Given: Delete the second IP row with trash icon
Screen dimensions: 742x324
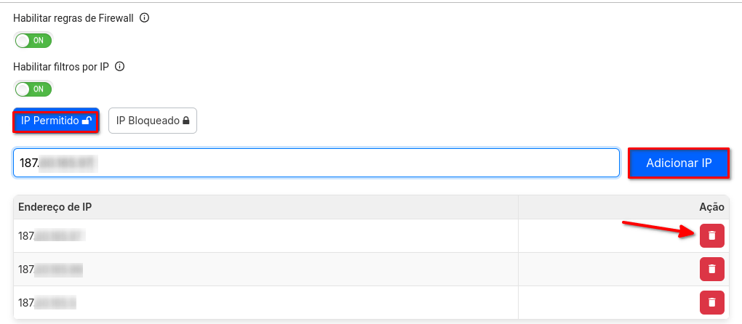Looking at the screenshot, I should [711, 269].
